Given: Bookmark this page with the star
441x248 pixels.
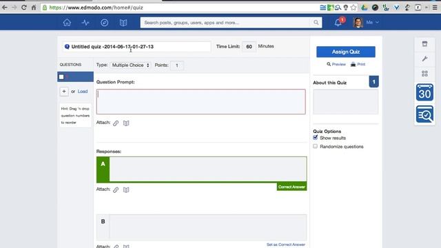Looking at the screenshot, I should 353,8.
